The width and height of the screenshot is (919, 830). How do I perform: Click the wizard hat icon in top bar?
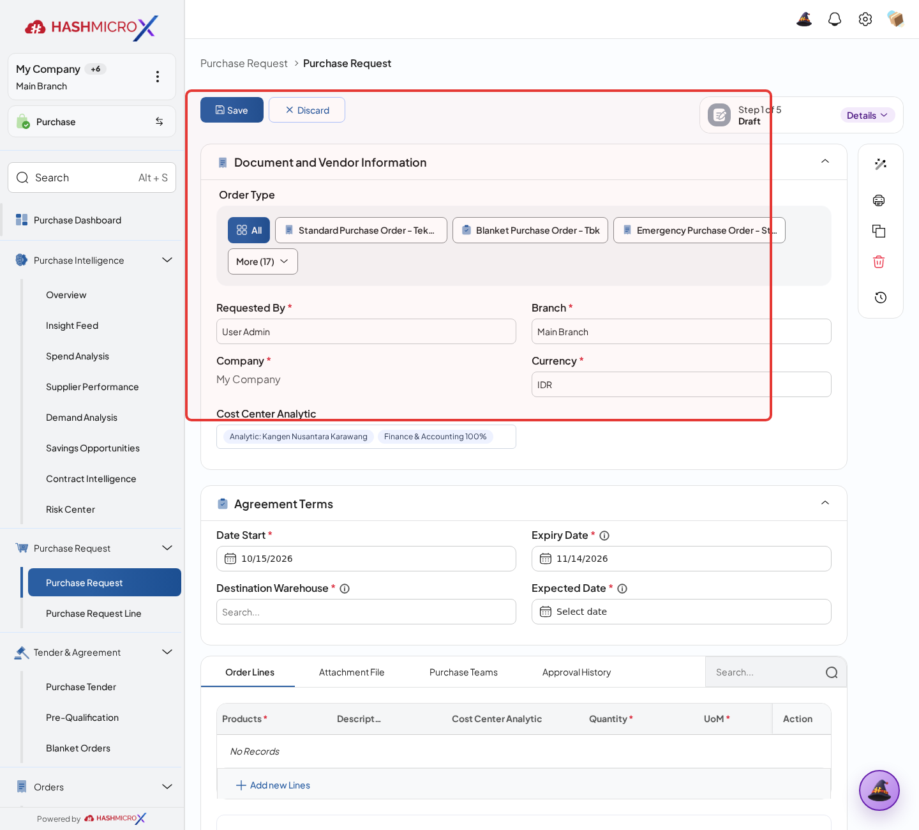coord(804,19)
